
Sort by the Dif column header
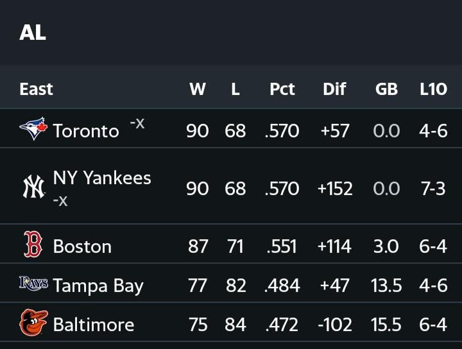pyautogui.click(x=334, y=89)
